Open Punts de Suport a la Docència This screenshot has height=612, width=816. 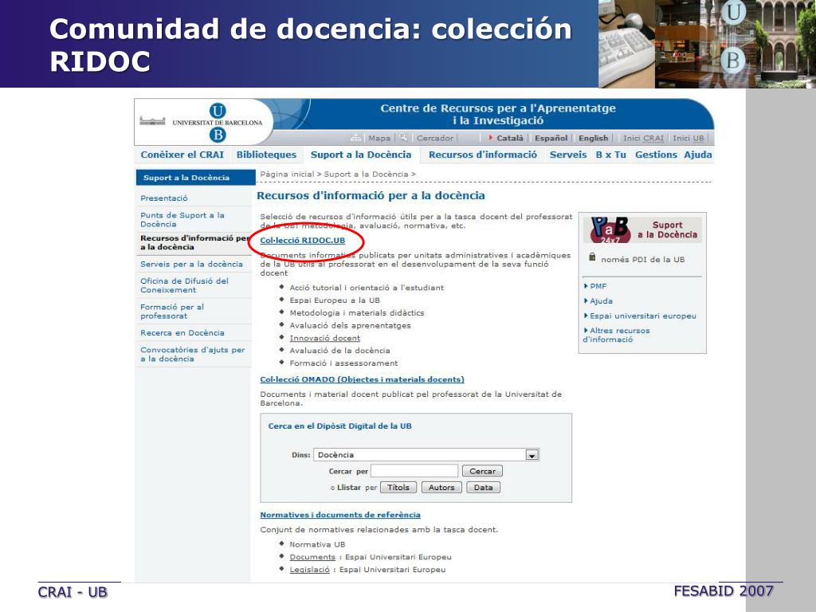182,220
